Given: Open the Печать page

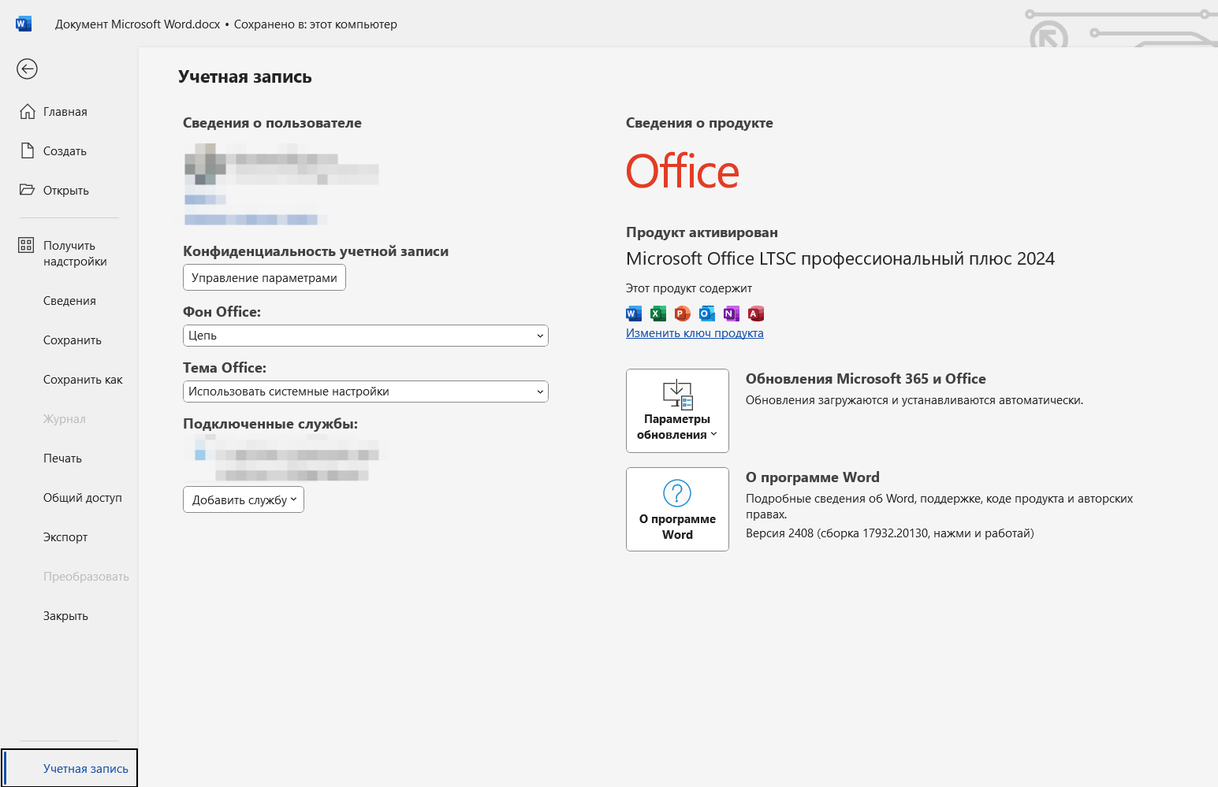Looking at the screenshot, I should pos(69,458).
